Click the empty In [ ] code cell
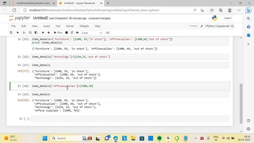Screen dimensions: 254x143 coord(130,119)
